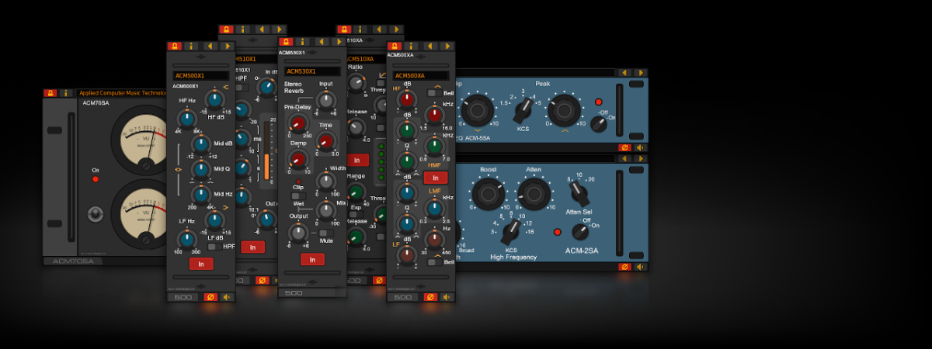Click the HF dB knob on ACM500X1
The height and width of the screenshot is (349, 932).
point(214,99)
